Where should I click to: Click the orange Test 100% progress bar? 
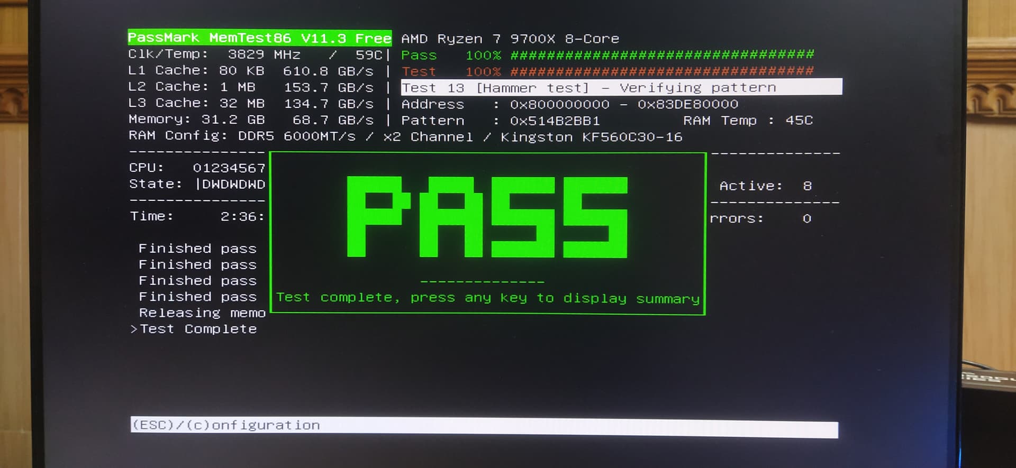(x=661, y=71)
